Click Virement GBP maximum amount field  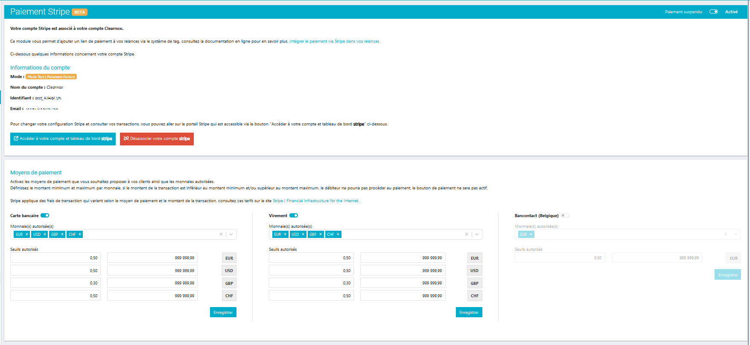tap(403, 283)
